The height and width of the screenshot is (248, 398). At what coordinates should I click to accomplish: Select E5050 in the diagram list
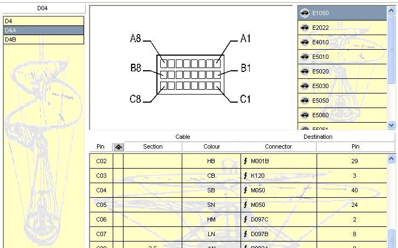click(342, 100)
